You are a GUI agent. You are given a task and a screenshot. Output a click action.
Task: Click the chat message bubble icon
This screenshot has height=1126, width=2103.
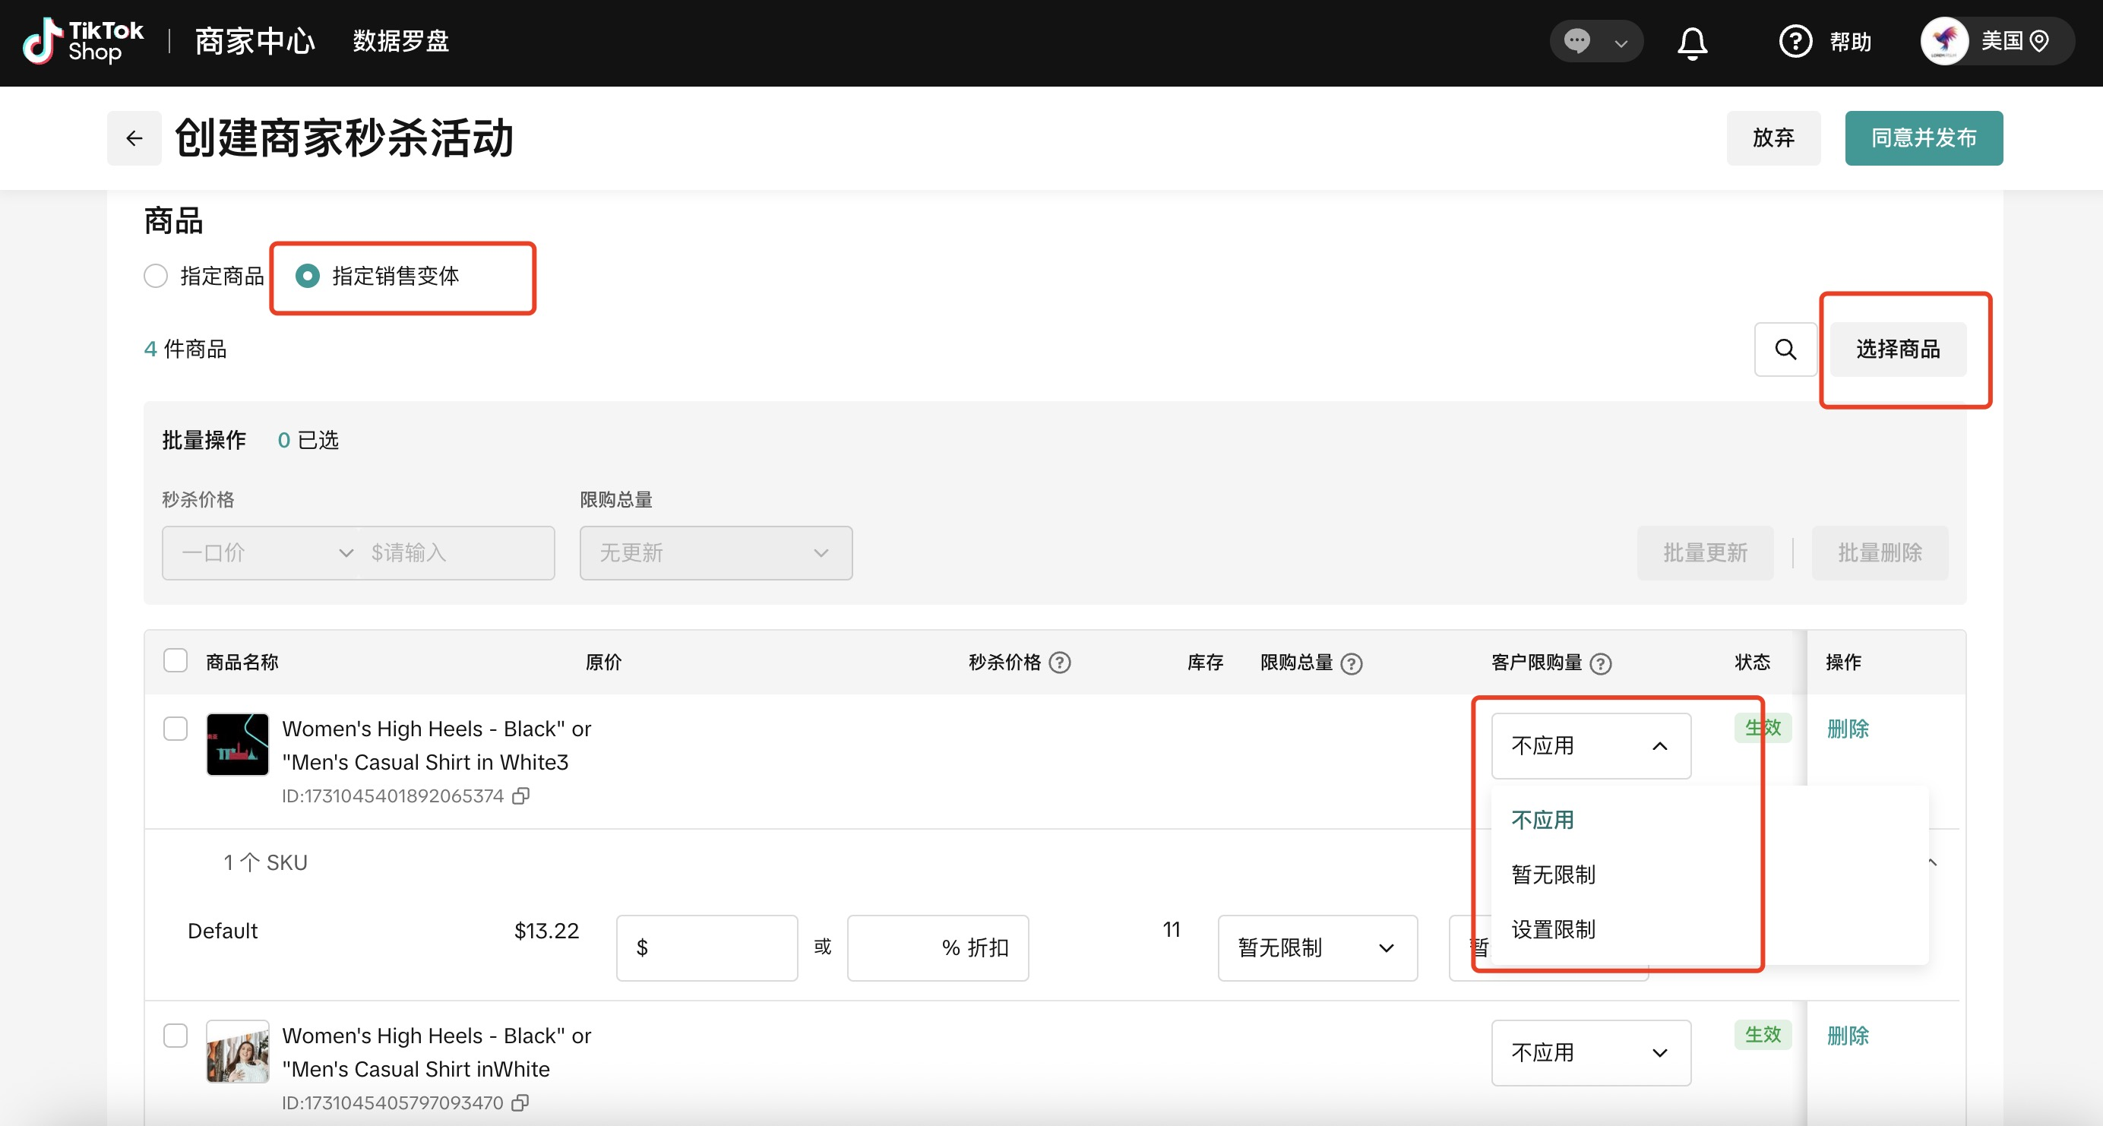point(1576,41)
